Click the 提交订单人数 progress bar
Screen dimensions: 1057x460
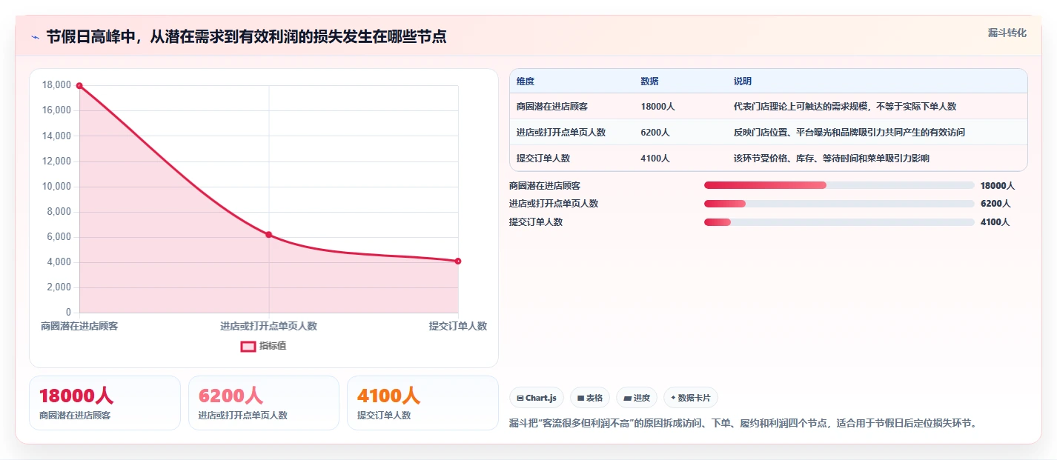839,222
